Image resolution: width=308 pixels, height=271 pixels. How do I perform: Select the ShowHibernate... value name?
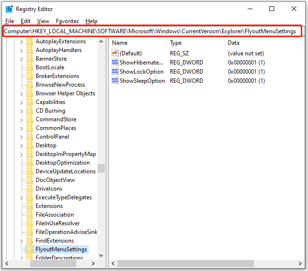tap(141, 63)
